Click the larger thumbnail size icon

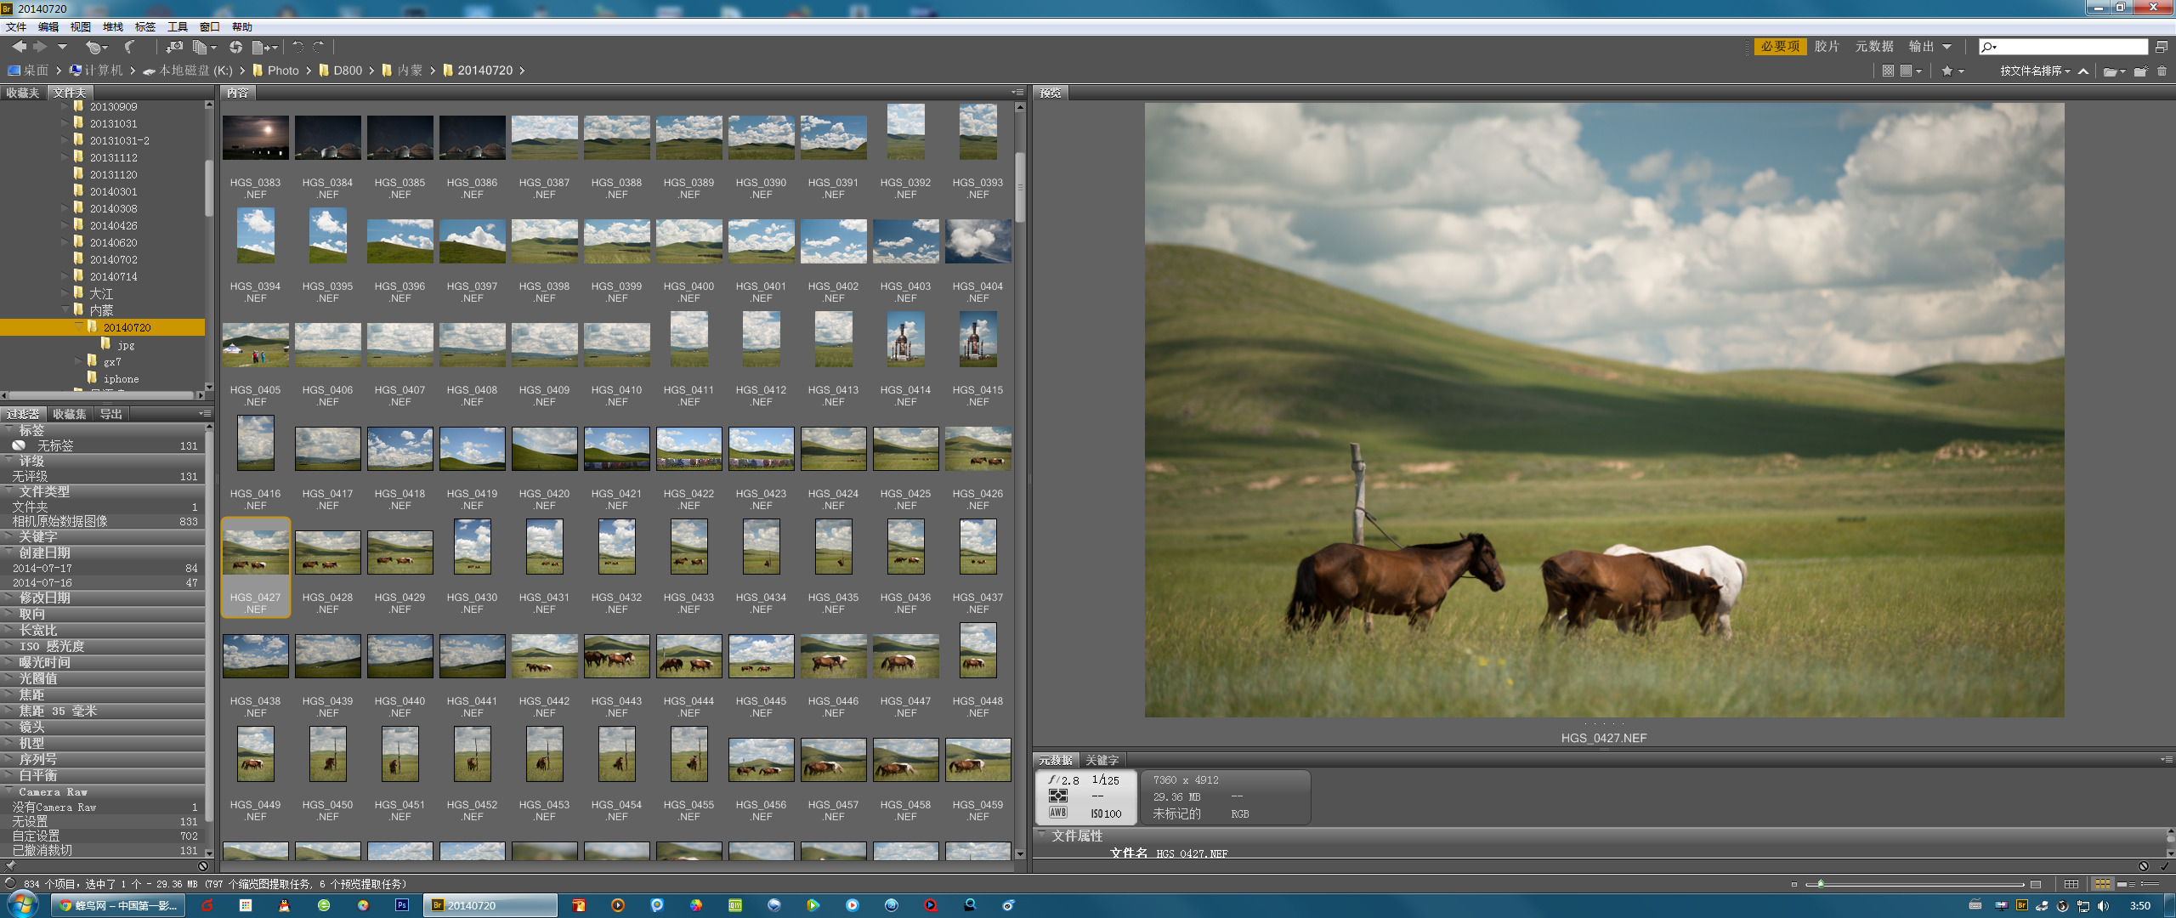click(2035, 884)
